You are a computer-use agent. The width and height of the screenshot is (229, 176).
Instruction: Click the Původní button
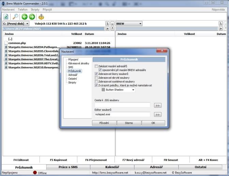(104, 123)
